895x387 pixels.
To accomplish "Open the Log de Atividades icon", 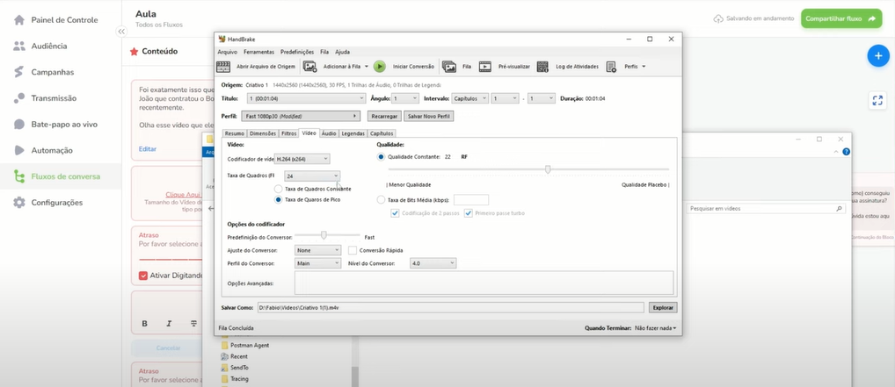I will click(542, 67).
